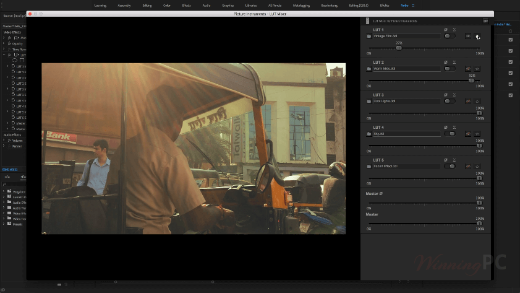The image size is (520, 293).
Task: Click the reset (Ø) icon for LUT 3
Action: [446, 95]
